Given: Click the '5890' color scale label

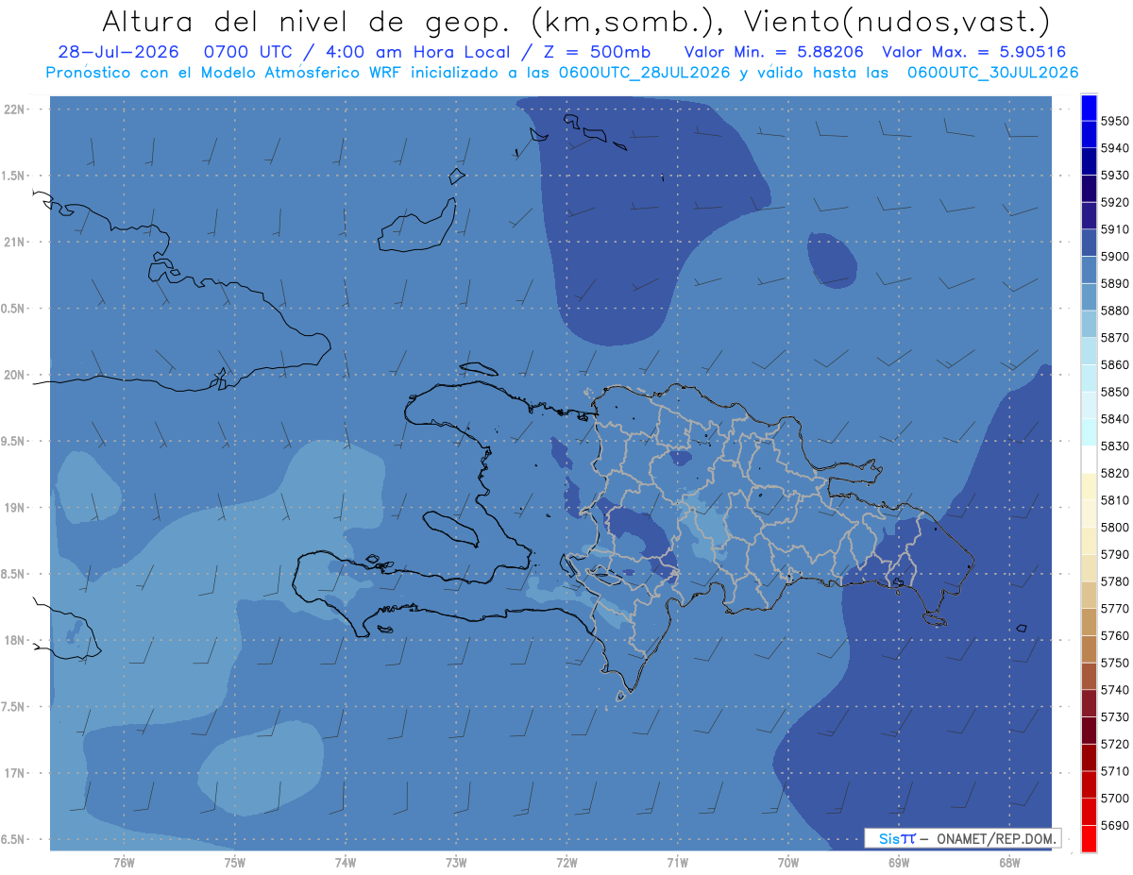Looking at the screenshot, I should [1115, 283].
